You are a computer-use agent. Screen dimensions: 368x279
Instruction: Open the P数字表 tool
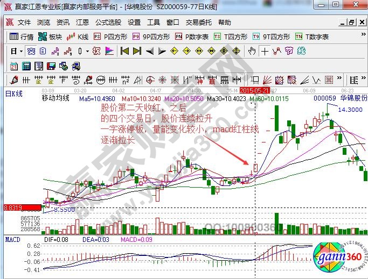click(191, 37)
